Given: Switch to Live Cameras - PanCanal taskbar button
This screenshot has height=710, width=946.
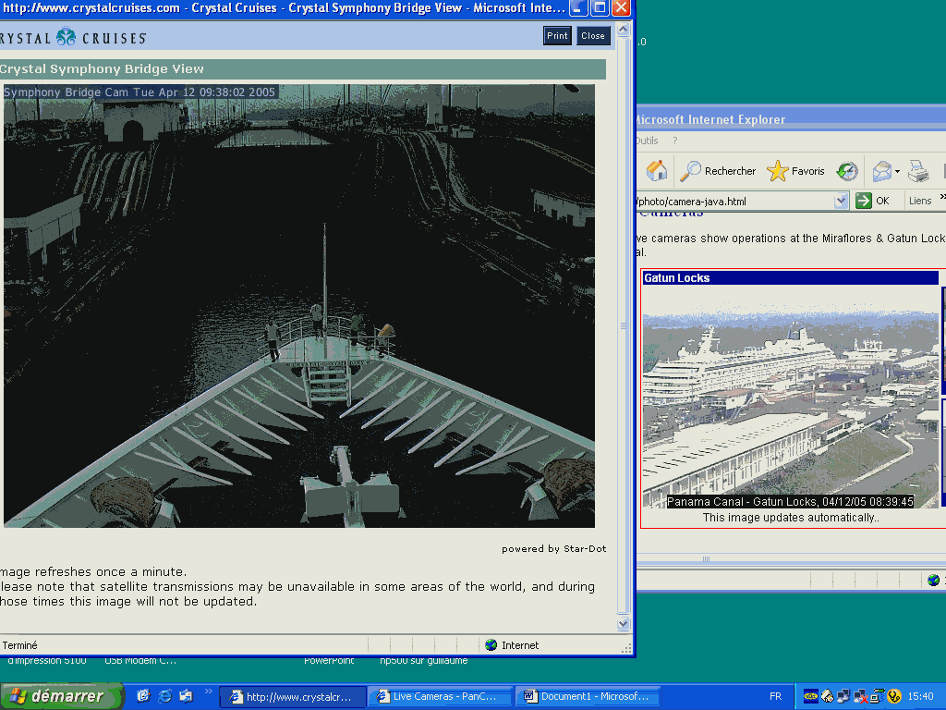Looking at the screenshot, I should click(440, 697).
